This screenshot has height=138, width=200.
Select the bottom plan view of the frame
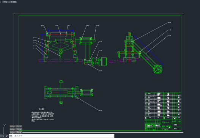click(69, 92)
